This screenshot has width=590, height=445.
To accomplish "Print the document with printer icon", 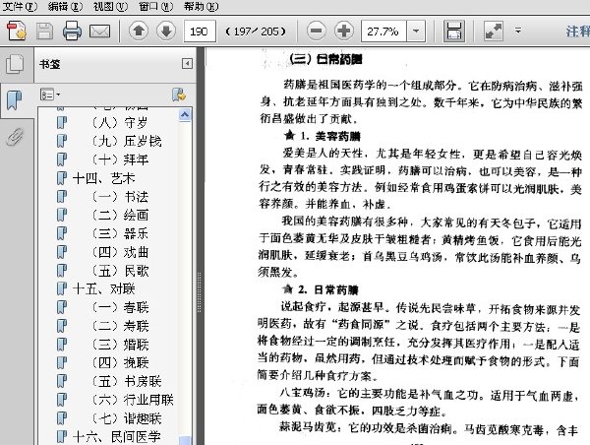I will (x=72, y=31).
